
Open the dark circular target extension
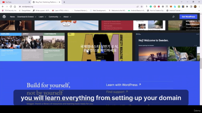[x=163, y=7]
